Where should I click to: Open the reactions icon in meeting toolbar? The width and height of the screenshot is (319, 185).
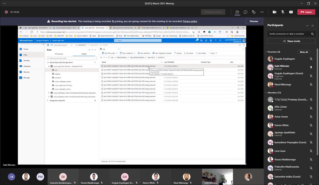coord(254,12)
